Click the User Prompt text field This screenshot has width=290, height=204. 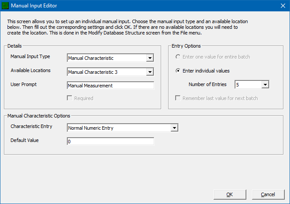click(x=110, y=86)
